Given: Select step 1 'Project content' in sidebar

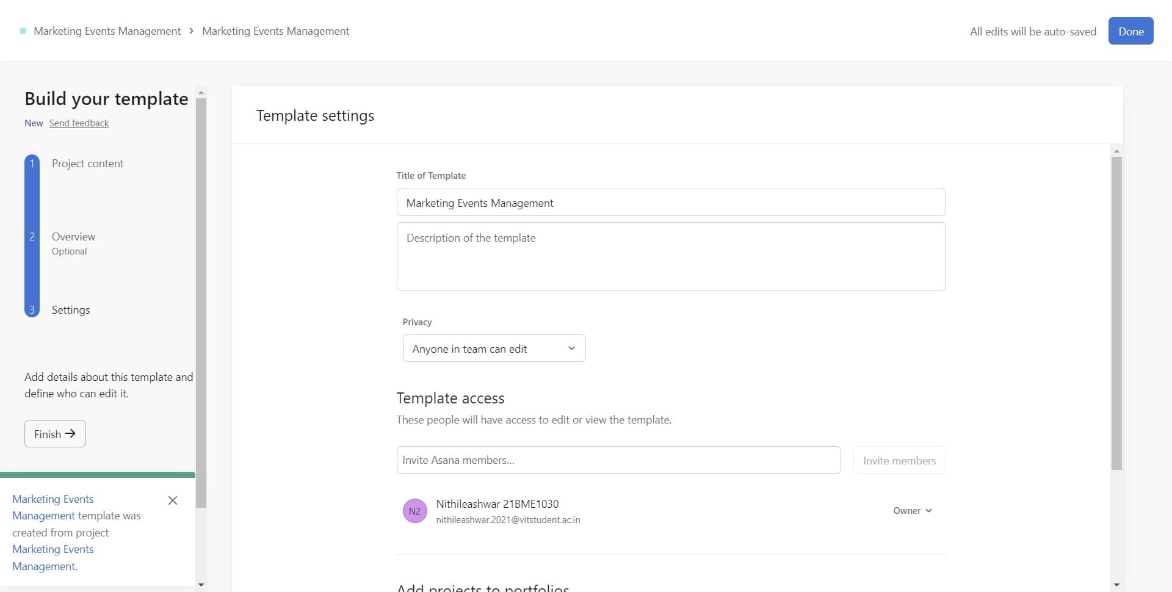Looking at the screenshot, I should [x=87, y=163].
